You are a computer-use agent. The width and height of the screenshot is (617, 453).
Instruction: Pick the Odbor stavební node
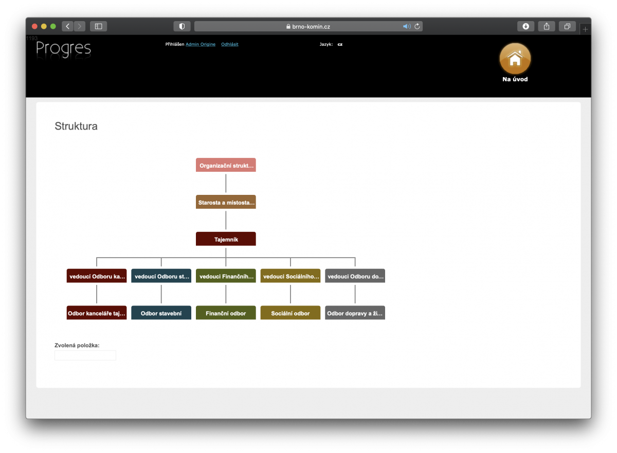[x=161, y=313]
